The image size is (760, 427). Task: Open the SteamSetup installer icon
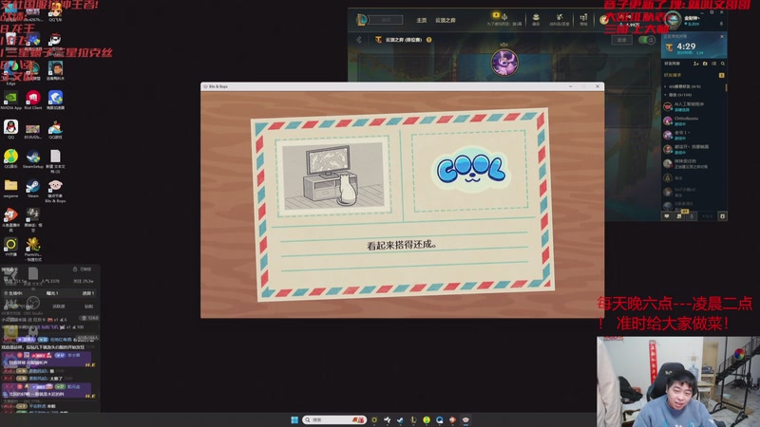(33, 158)
